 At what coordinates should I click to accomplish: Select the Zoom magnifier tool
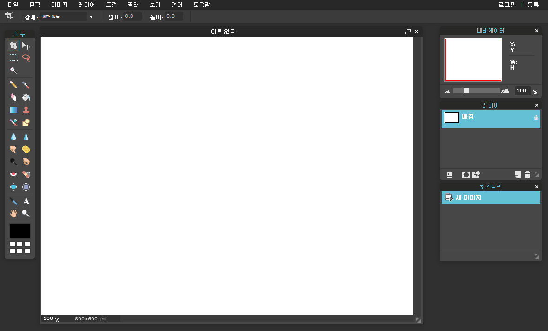pos(26,214)
